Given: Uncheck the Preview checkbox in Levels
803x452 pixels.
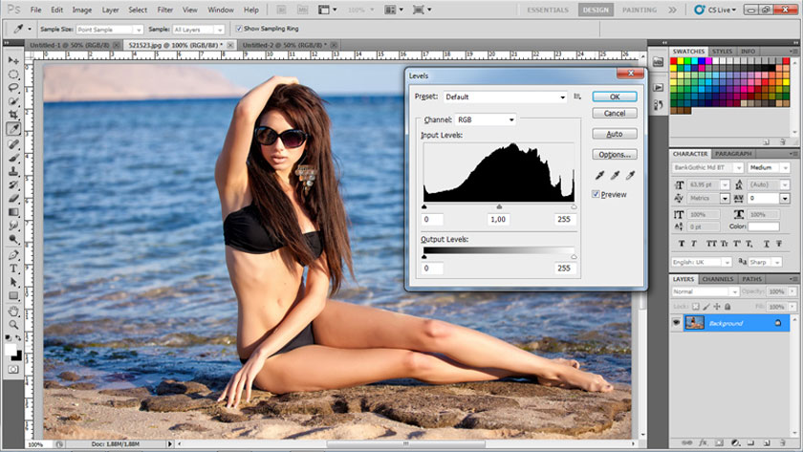Looking at the screenshot, I should (x=597, y=194).
